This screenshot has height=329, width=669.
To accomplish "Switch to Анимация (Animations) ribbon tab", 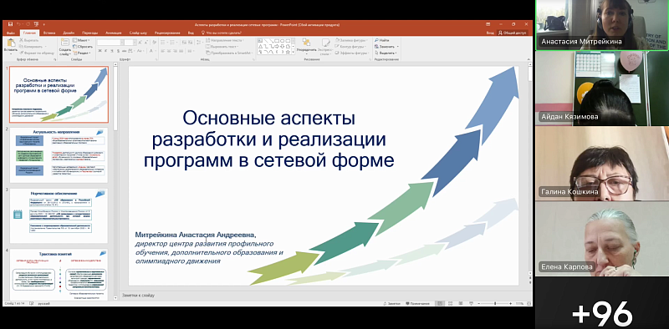I will point(113,33).
